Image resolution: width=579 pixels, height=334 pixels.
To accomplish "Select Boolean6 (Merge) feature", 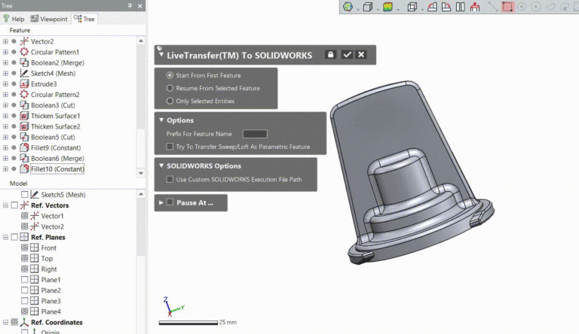I will [57, 159].
